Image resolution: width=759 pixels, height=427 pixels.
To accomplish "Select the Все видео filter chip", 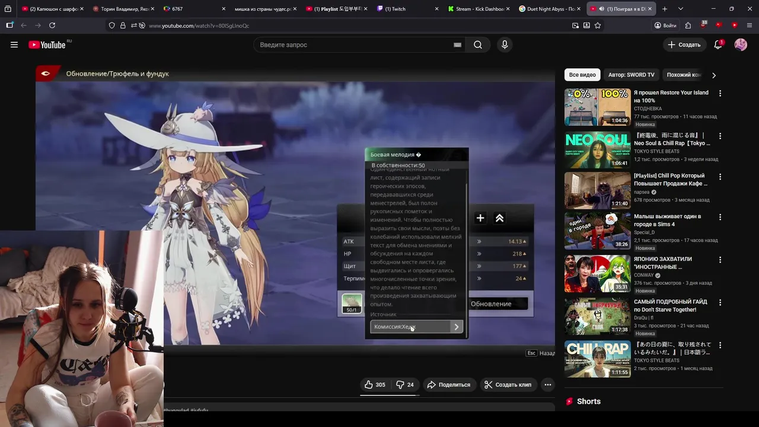I will 582,75.
